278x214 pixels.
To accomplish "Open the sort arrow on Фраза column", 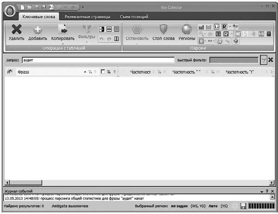I will pyautogui.click(x=85, y=72).
